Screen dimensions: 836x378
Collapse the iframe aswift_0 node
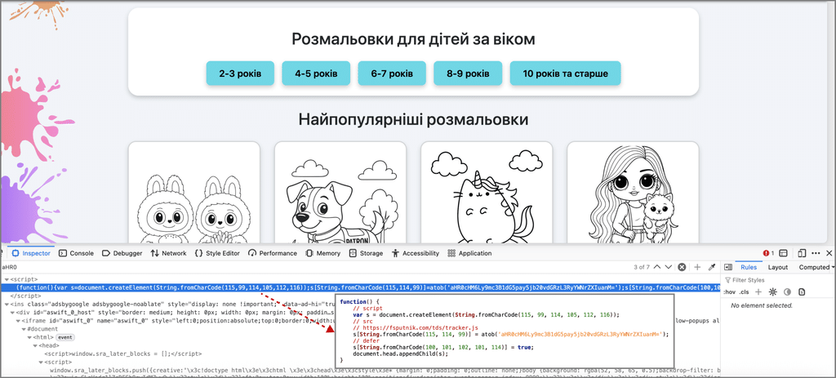[x=17, y=321]
